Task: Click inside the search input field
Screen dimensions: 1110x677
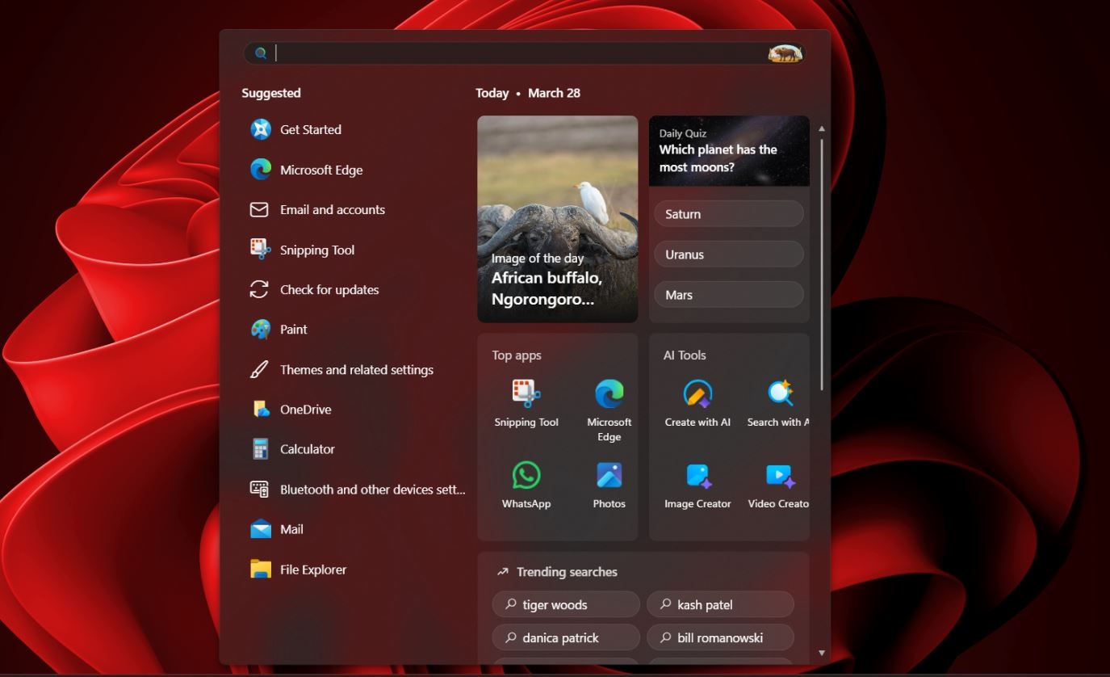Action: click(x=484, y=53)
